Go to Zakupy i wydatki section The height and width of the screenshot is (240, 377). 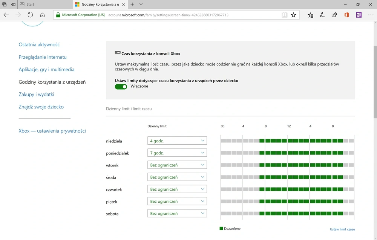pos(36,95)
